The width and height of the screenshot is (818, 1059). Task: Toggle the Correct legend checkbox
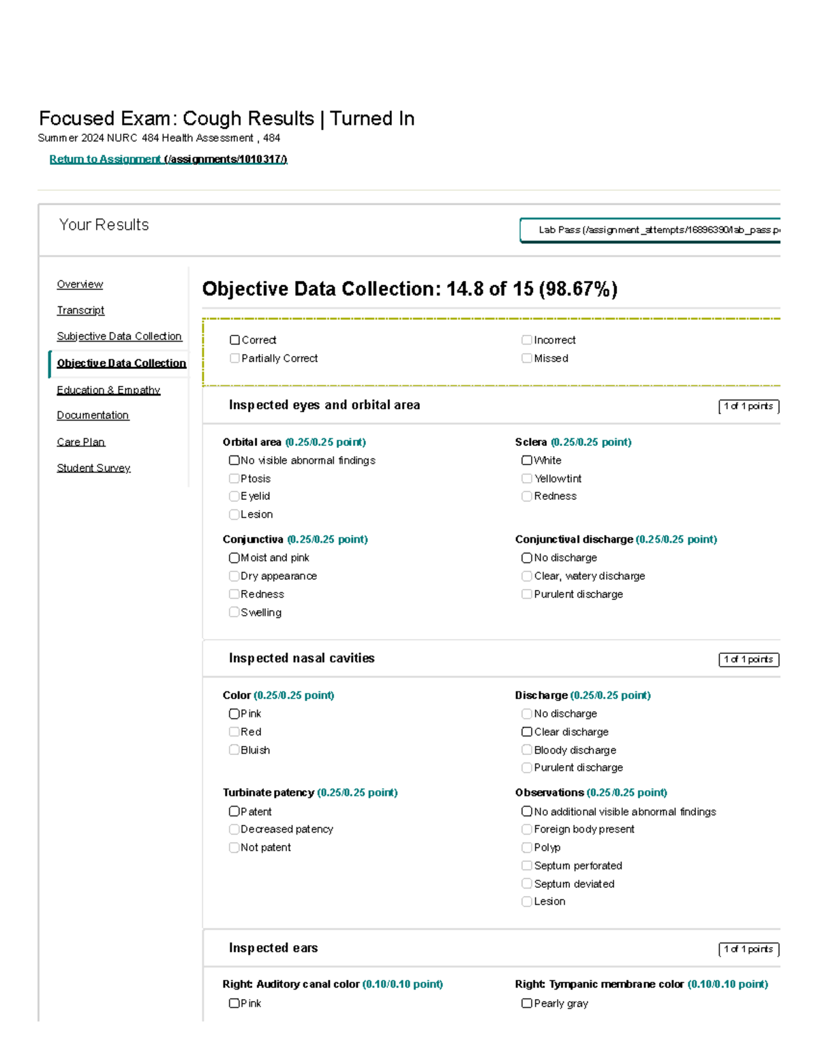pos(235,340)
